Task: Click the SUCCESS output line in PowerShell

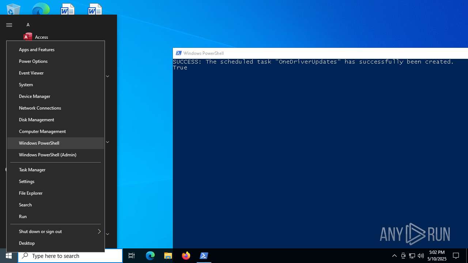Action: pyautogui.click(x=313, y=61)
